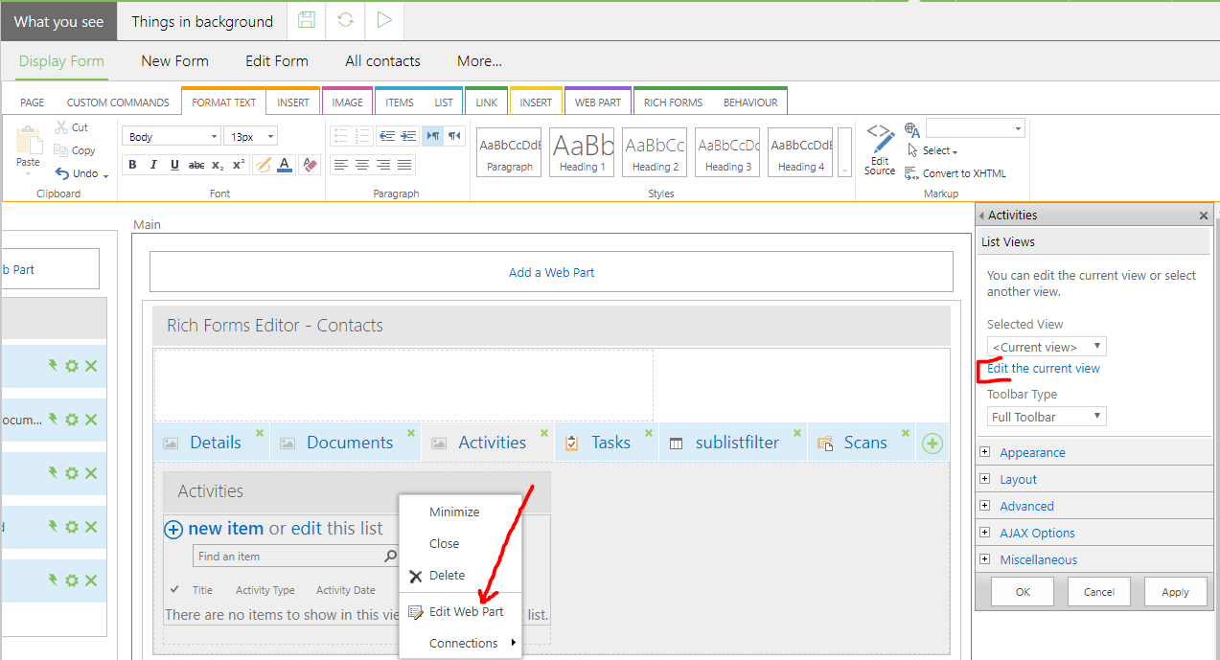1220x660 pixels.
Task: Click the strikethrough formatting icon
Action: 196,165
